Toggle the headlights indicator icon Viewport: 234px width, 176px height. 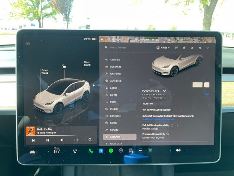[28, 44]
